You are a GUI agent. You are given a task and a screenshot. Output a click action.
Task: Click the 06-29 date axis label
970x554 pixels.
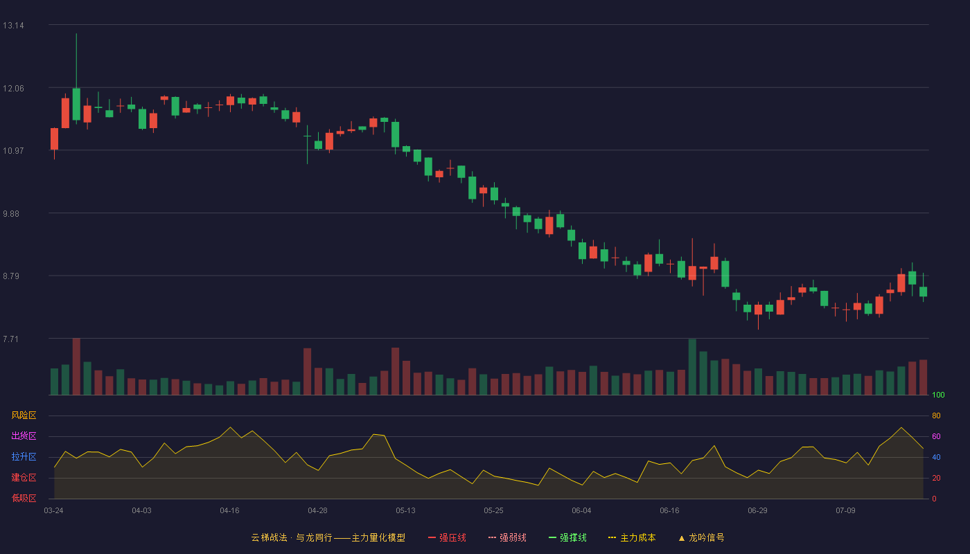tap(757, 510)
